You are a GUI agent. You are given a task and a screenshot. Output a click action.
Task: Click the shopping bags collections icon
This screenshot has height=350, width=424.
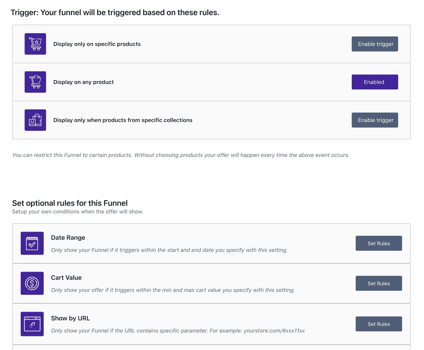[x=35, y=120]
